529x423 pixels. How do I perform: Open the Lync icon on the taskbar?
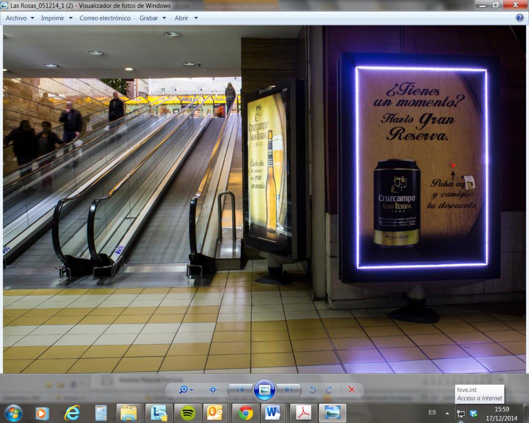click(158, 413)
